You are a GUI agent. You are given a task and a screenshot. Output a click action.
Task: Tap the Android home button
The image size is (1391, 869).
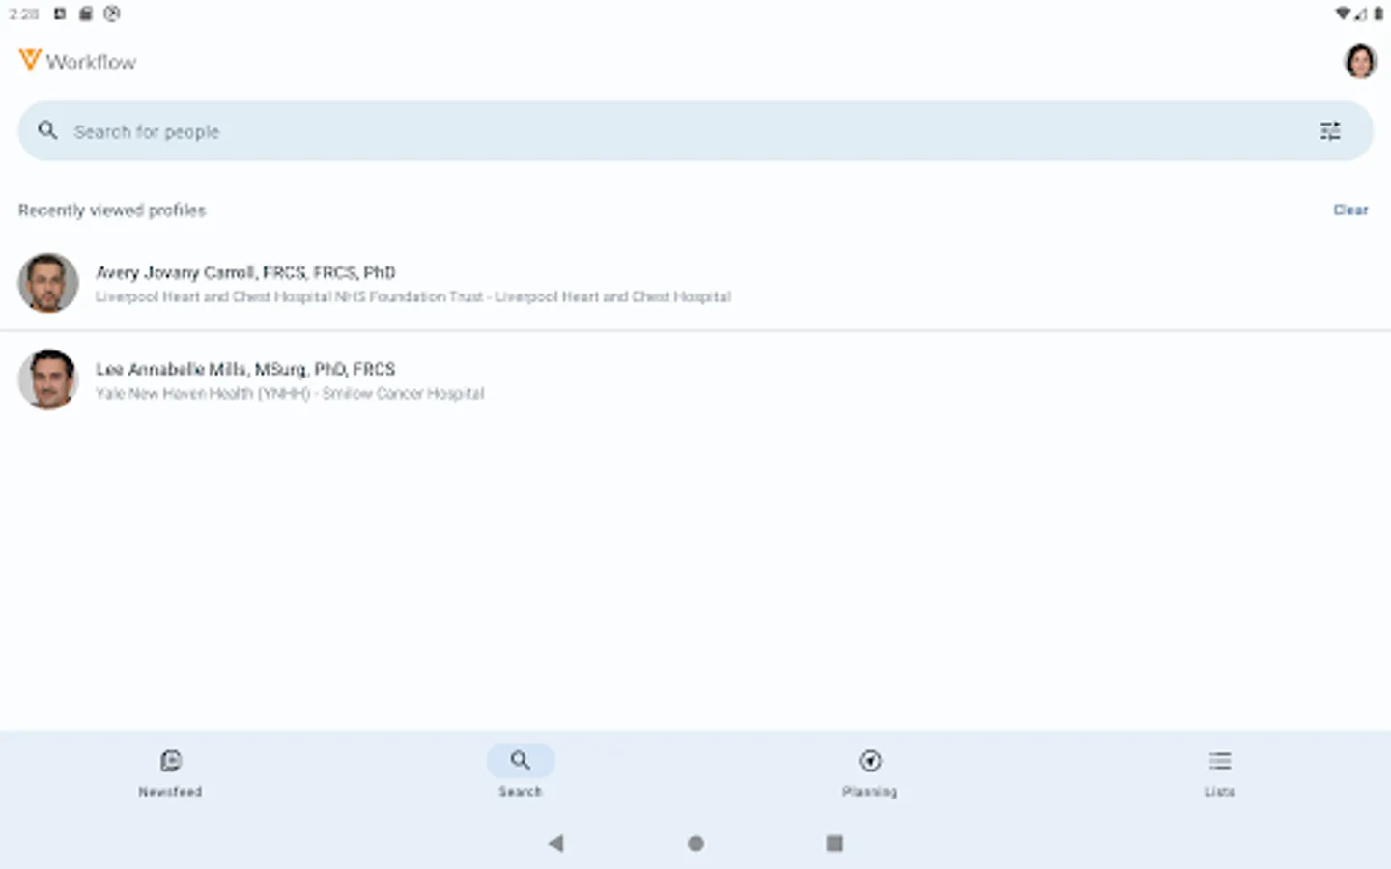point(695,843)
